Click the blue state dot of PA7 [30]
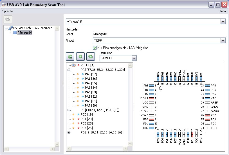 83,105
